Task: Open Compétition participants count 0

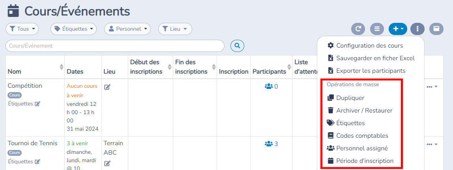Action: [x=271, y=86]
